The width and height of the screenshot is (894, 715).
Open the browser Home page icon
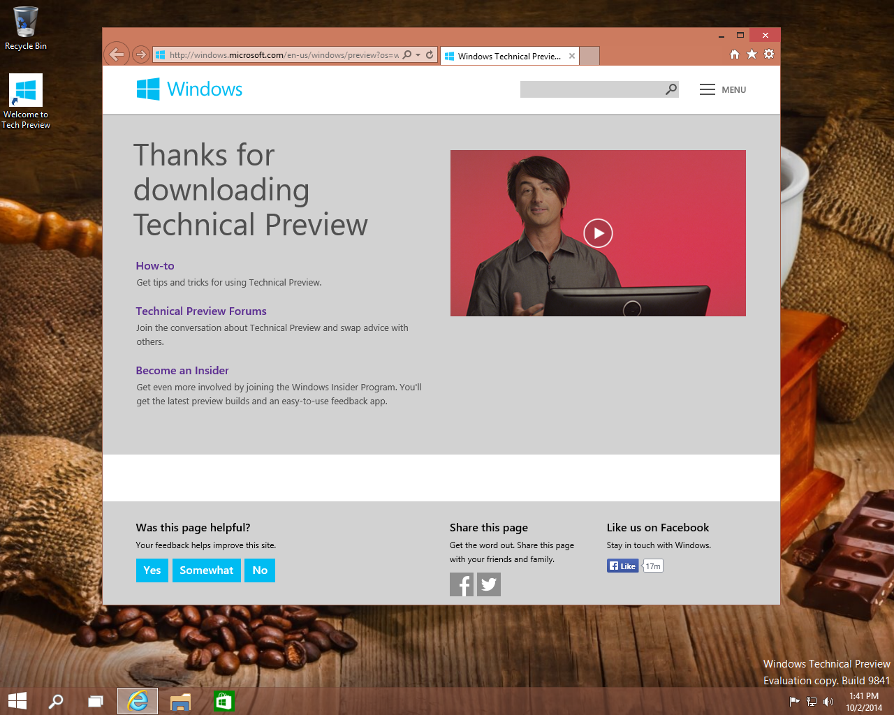735,54
